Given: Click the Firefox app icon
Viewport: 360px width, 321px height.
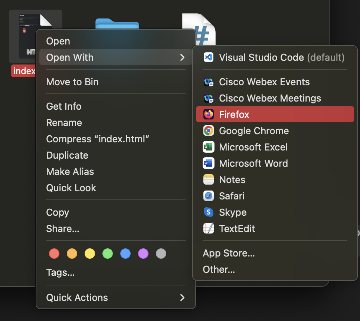Looking at the screenshot, I should click(209, 115).
